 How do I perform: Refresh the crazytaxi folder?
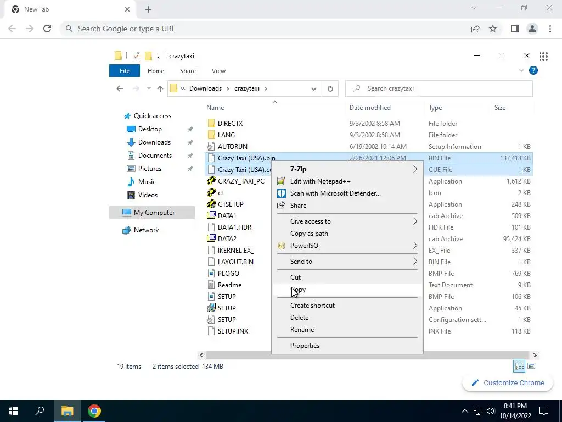330,88
